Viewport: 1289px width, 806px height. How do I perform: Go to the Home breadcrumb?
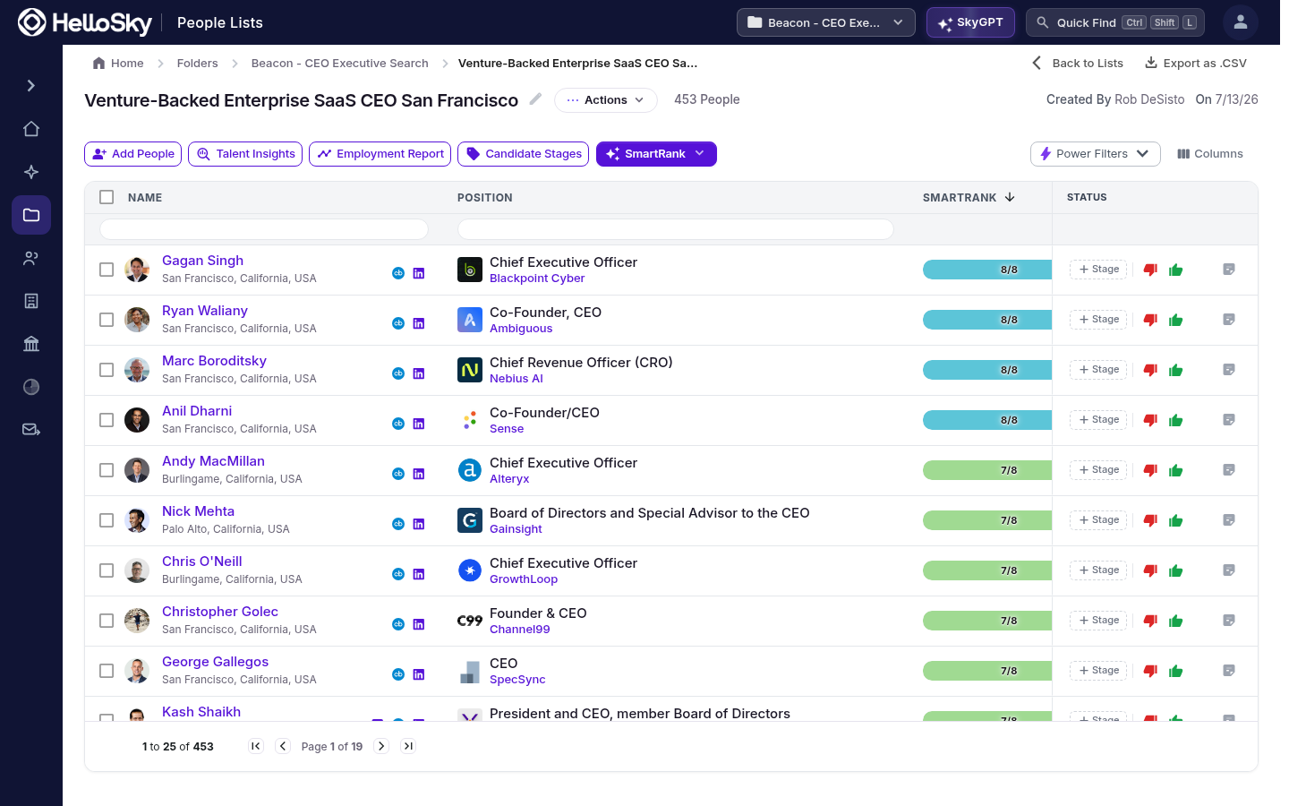(x=118, y=64)
